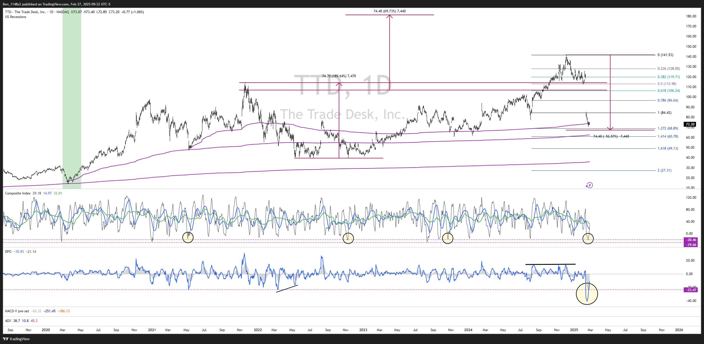Select Fibonacci level 1.414 (60.78) label

[668, 136]
